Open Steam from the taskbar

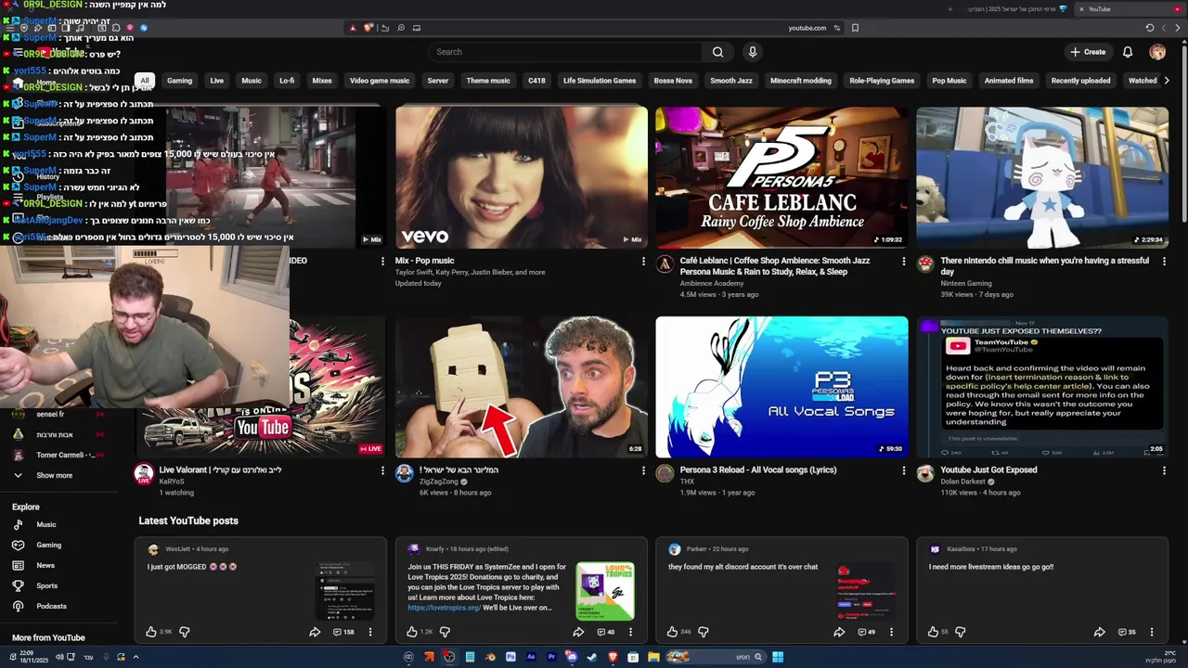(x=591, y=657)
